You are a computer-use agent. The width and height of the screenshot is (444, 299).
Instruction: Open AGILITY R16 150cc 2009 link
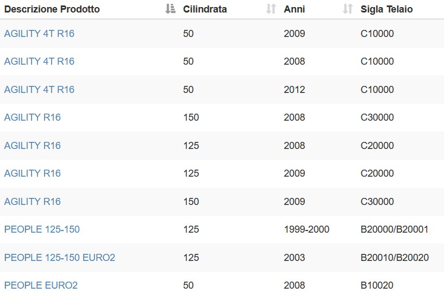click(33, 202)
